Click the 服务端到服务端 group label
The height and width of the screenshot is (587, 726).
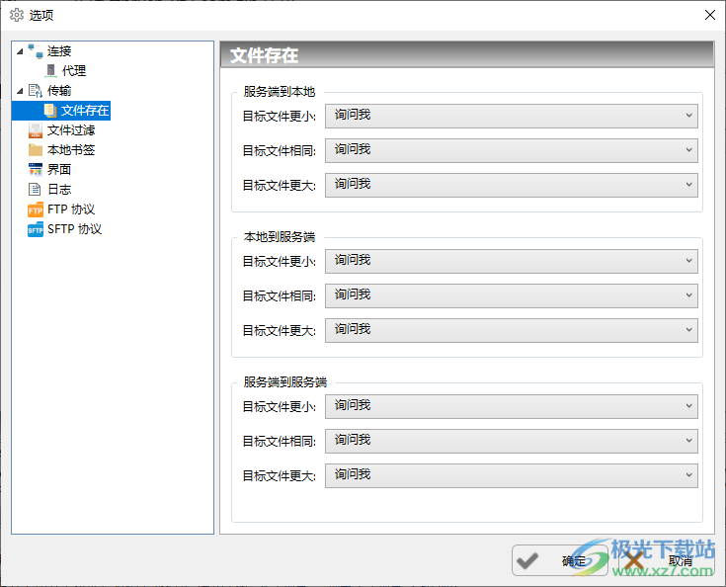(x=285, y=382)
